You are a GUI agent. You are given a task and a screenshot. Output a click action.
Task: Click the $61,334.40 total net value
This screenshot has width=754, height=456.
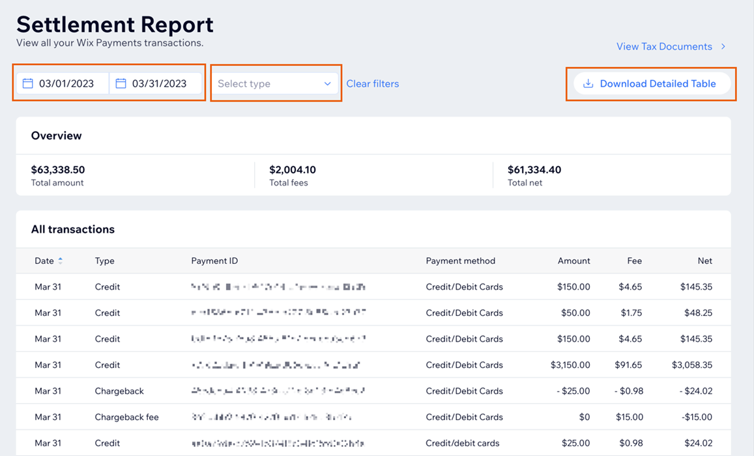click(x=534, y=169)
